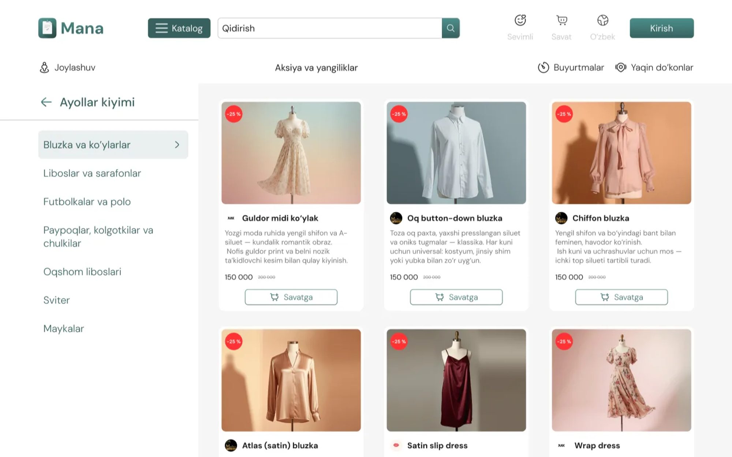The image size is (732, 457).
Task: Click the Mana logo icon
Action: [47, 28]
